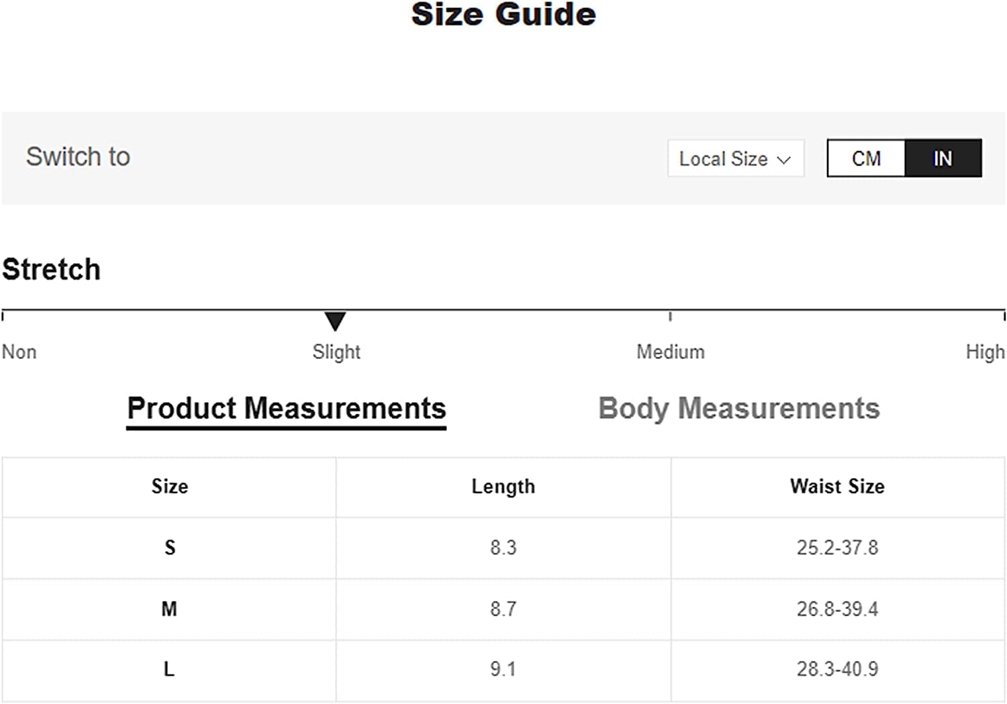Select size S row in the table
The width and height of the screenshot is (1007, 704).
169,548
